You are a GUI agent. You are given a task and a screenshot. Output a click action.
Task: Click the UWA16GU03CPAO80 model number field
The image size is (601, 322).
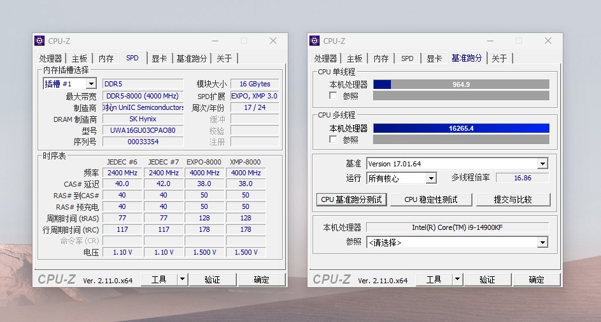click(x=143, y=130)
